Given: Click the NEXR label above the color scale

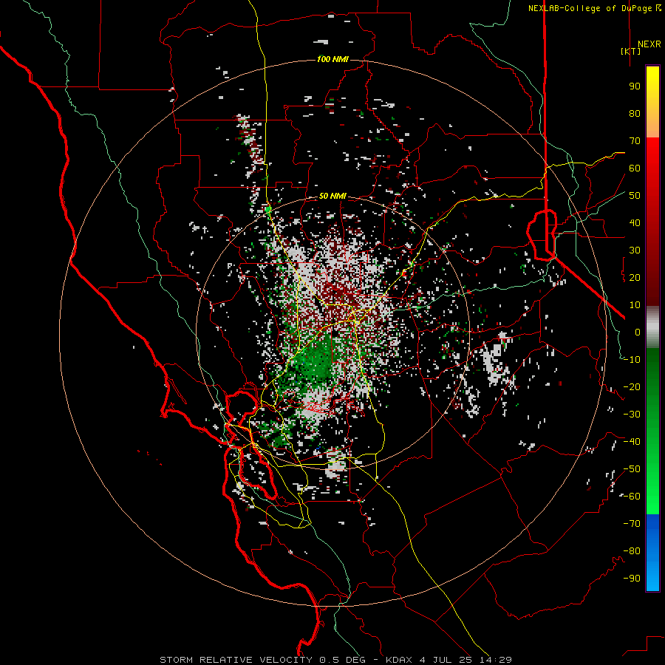Looking at the screenshot, I should (649, 44).
